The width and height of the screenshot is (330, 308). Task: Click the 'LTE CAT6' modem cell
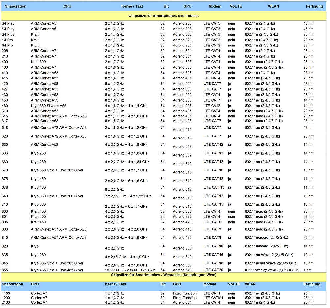[x=212, y=222]
